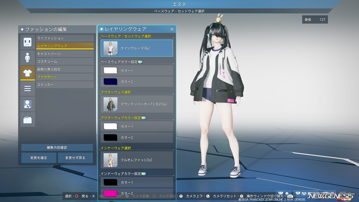Select マイファッション menu entry
Image resolution: width=359 pixels, height=202 pixels.
pyautogui.click(x=65, y=38)
